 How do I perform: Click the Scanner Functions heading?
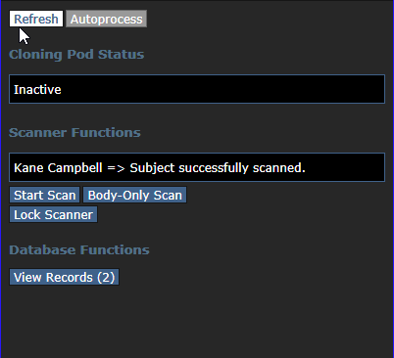pyautogui.click(x=74, y=132)
